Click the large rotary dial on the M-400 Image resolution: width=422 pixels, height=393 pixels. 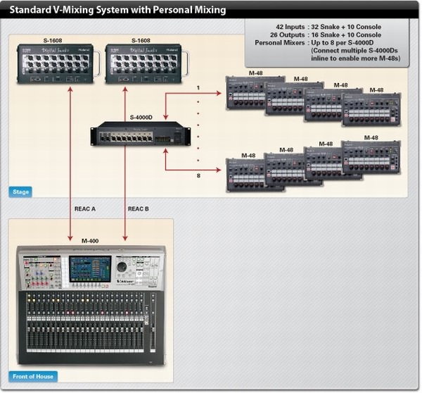pos(122,267)
